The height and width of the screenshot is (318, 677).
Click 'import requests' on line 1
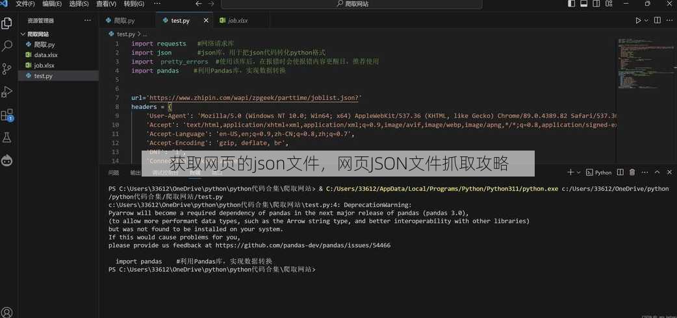point(159,43)
